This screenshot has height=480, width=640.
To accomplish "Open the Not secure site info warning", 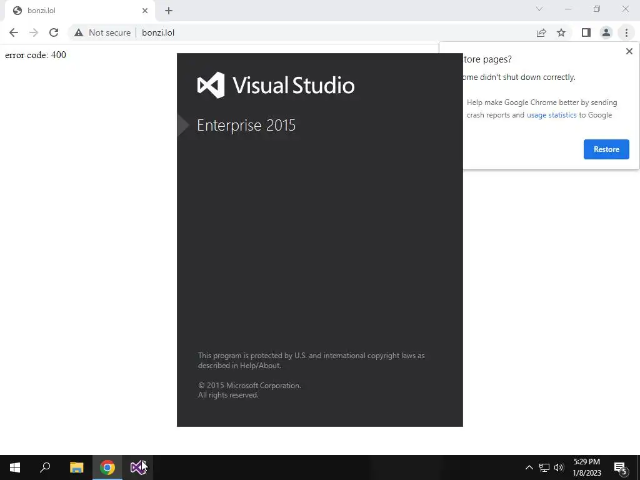I will point(102,32).
